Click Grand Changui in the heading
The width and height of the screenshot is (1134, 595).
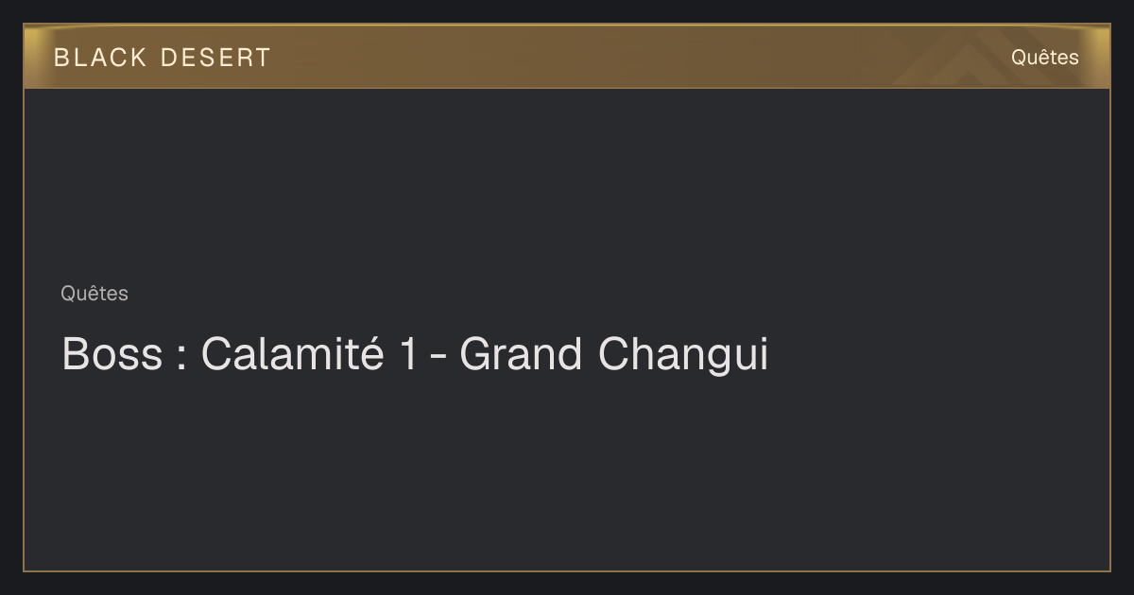(x=614, y=354)
